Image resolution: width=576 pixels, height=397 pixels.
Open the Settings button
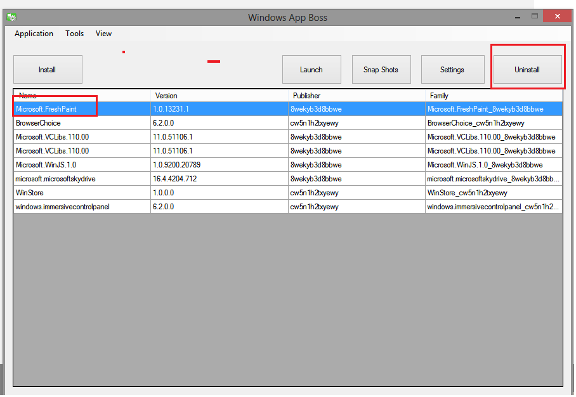coord(452,69)
